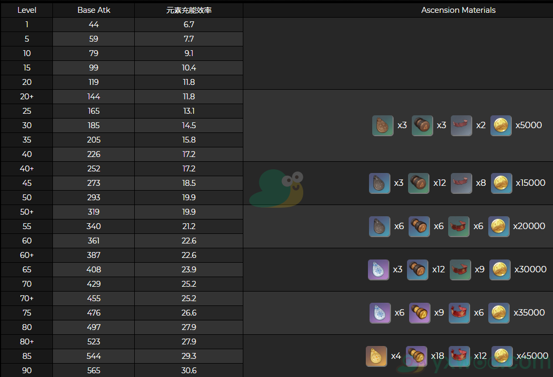The image size is (553, 377).
Task: Click the recharge value "21.2"
Action: pyautogui.click(x=189, y=227)
